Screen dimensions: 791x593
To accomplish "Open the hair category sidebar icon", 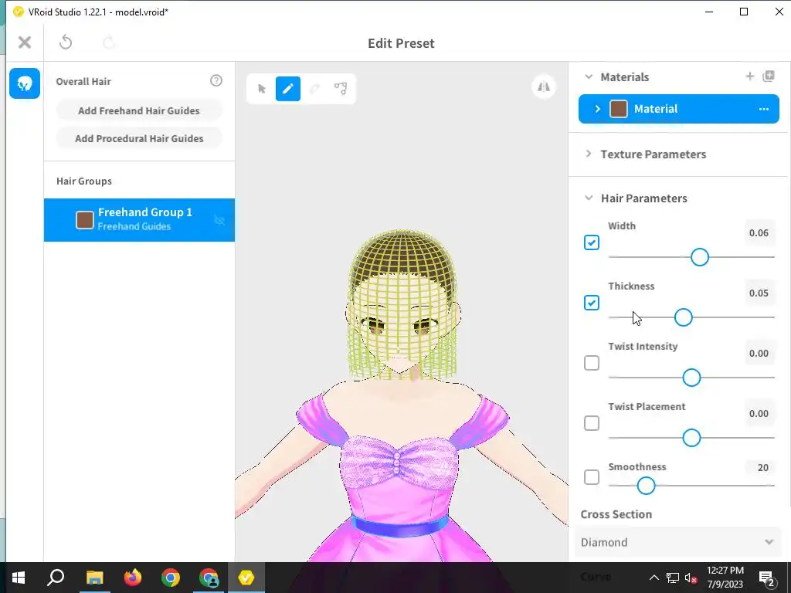I will (x=24, y=83).
